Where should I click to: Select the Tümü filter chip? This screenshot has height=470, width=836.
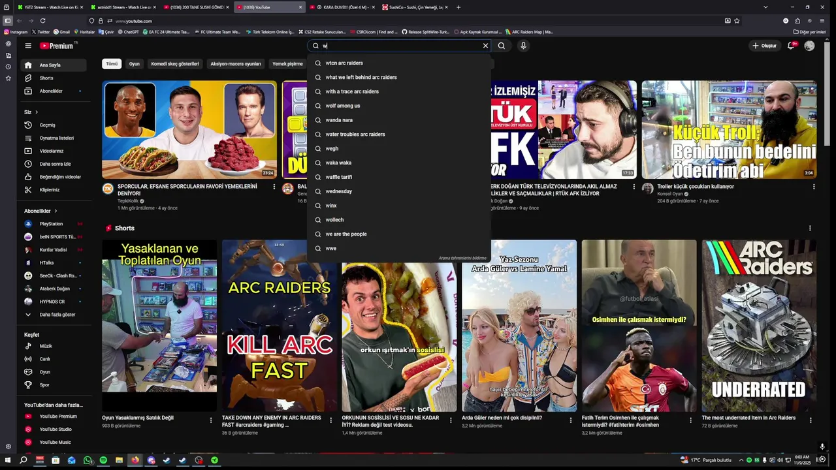click(112, 64)
